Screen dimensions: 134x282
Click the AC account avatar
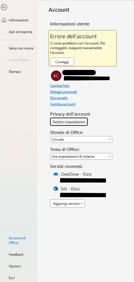coord(56,76)
